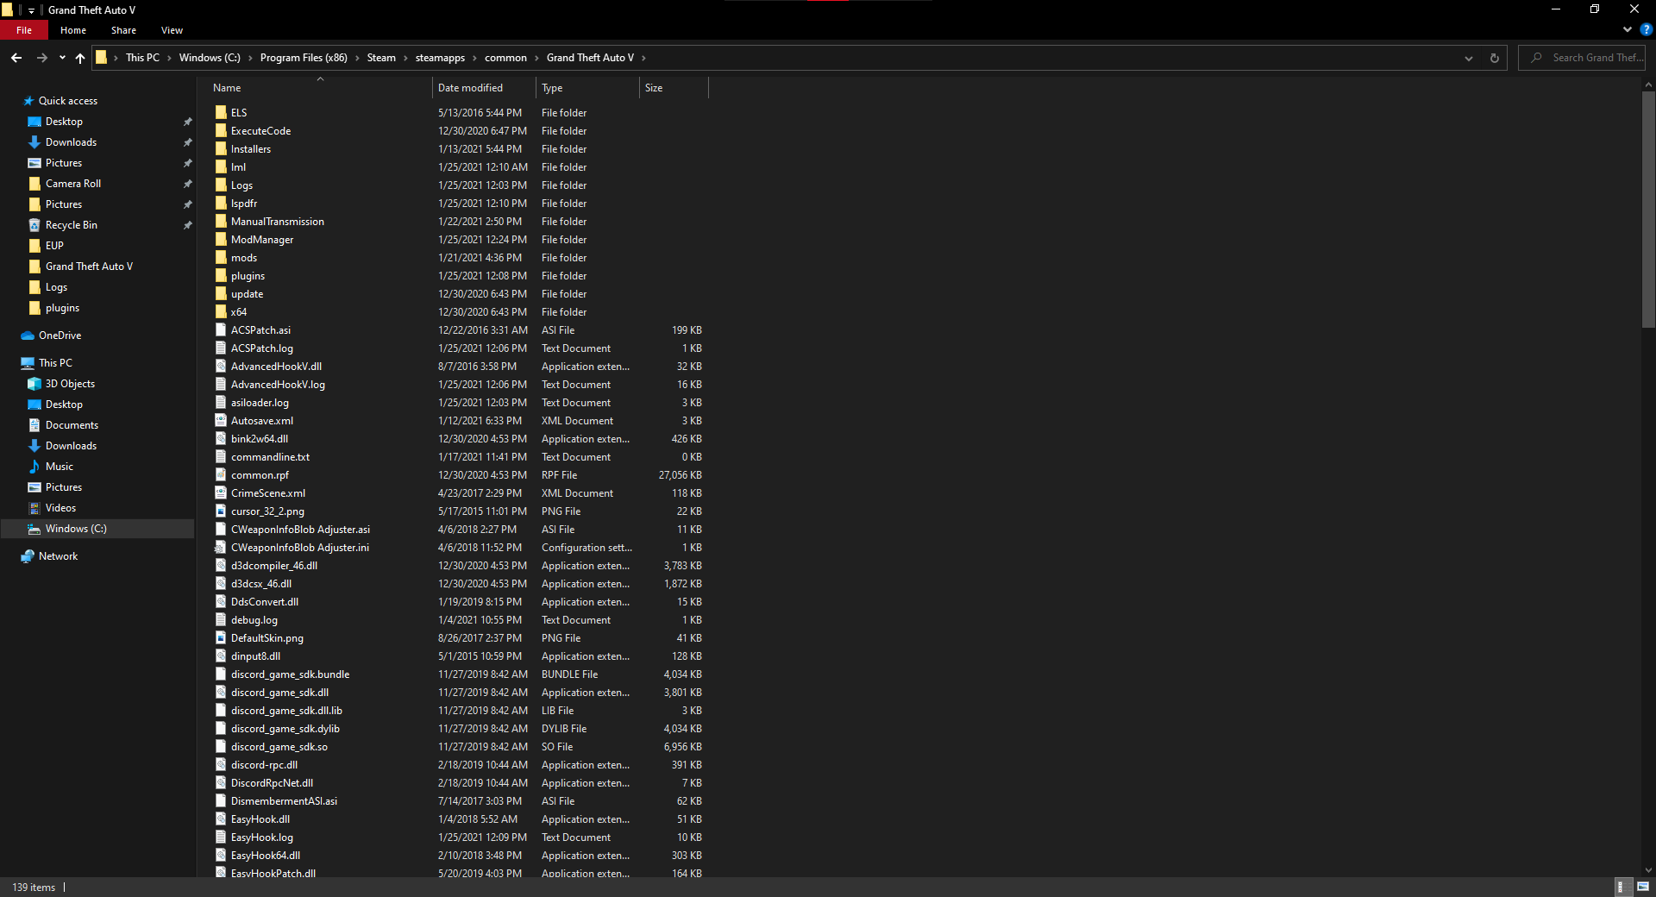Click the Network icon in navigation pane
The image size is (1656, 897).
pos(28,556)
